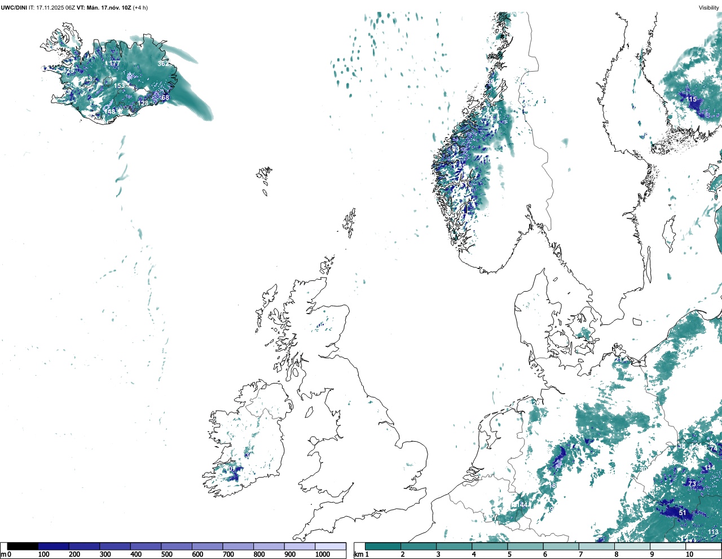
Task: Click the 'm' unit label of the left legend
Action: point(3,554)
